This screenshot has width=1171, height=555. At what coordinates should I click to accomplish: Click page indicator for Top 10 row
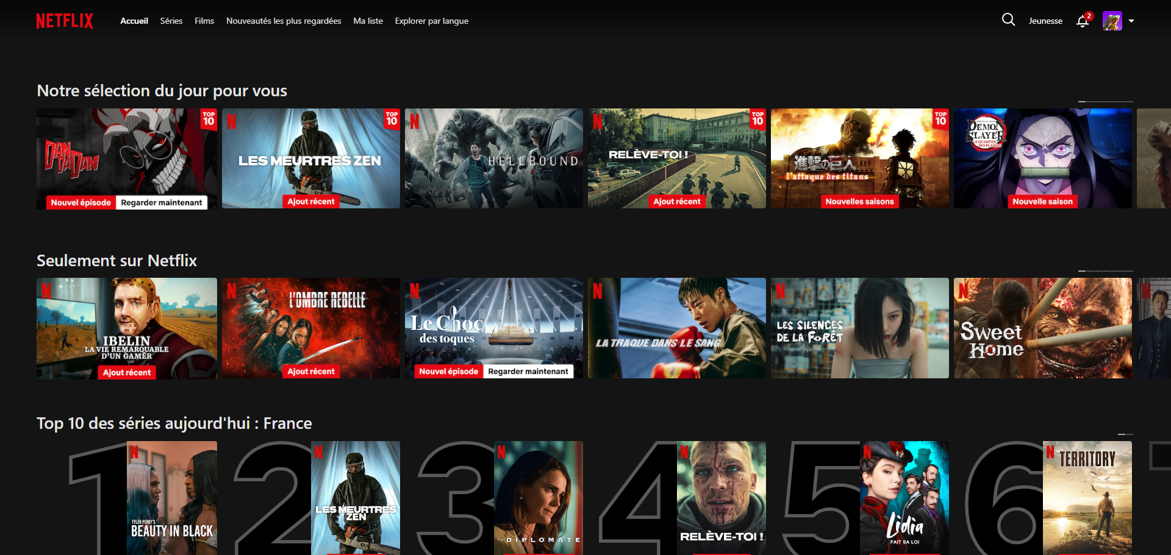[1125, 434]
